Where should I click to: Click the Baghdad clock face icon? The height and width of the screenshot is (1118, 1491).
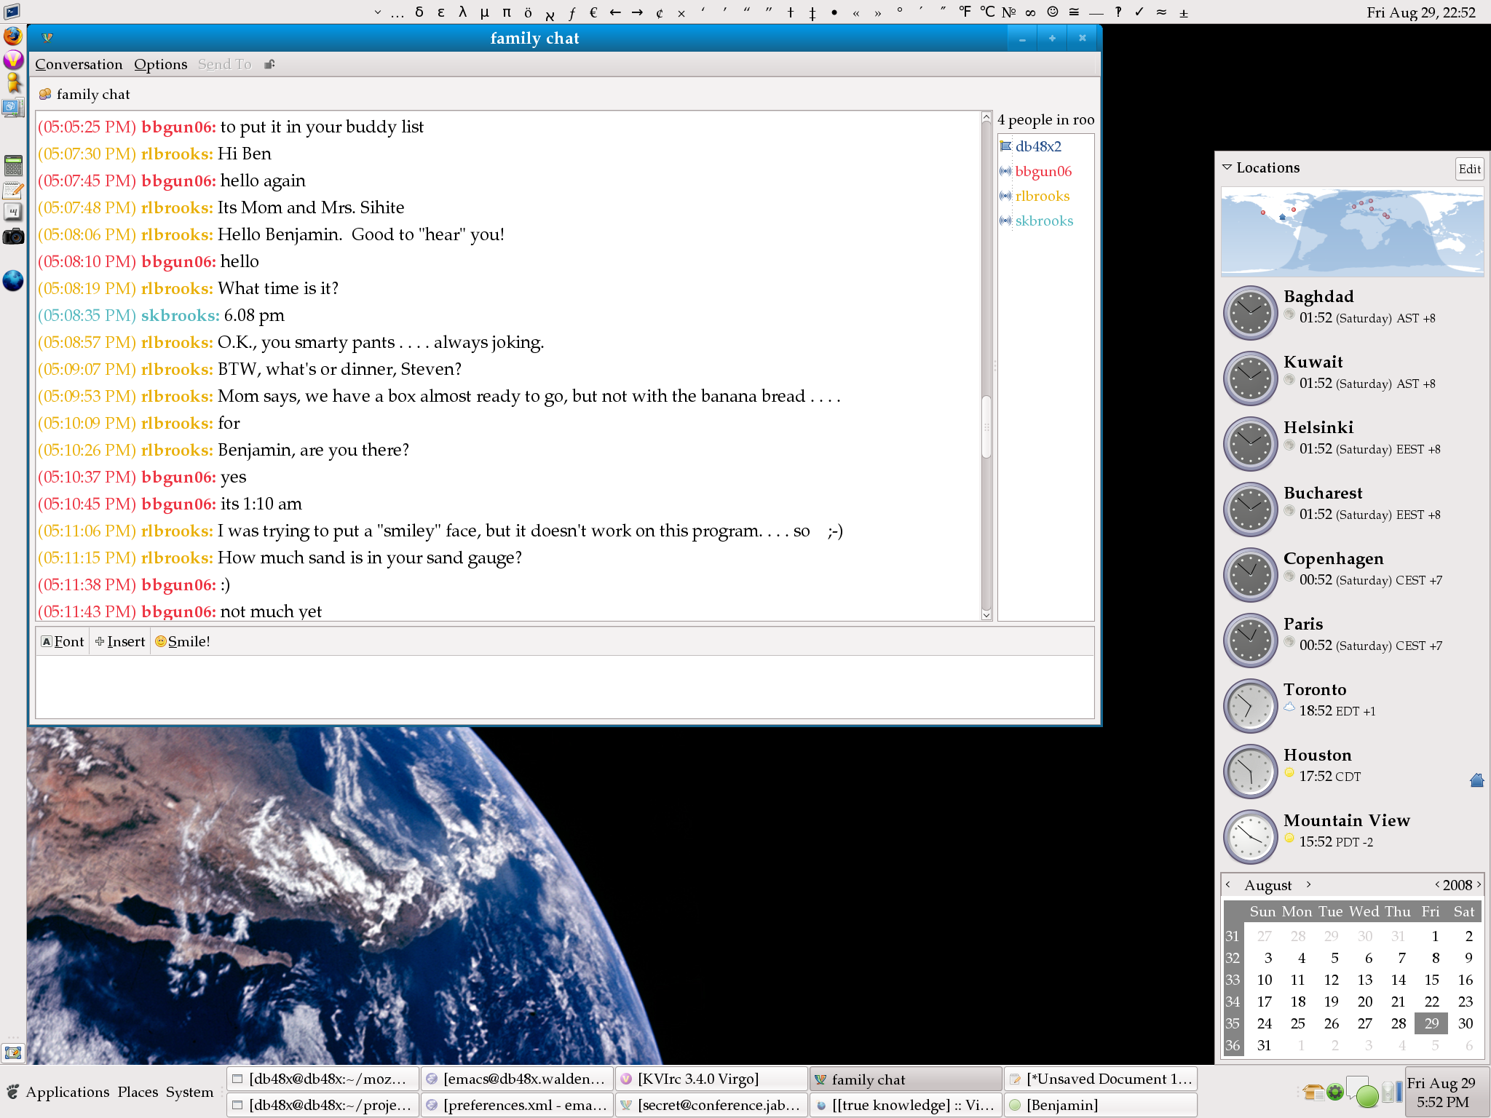click(x=1251, y=313)
